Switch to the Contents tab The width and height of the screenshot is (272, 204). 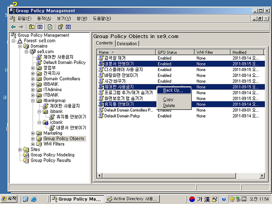point(104,43)
